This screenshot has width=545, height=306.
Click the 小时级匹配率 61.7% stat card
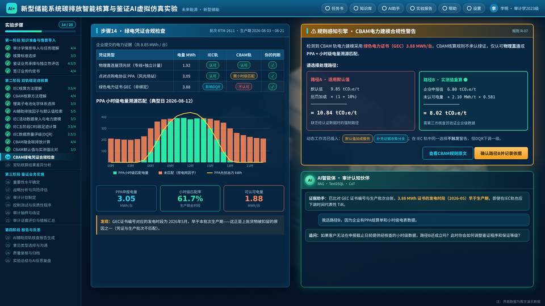pos(190,198)
